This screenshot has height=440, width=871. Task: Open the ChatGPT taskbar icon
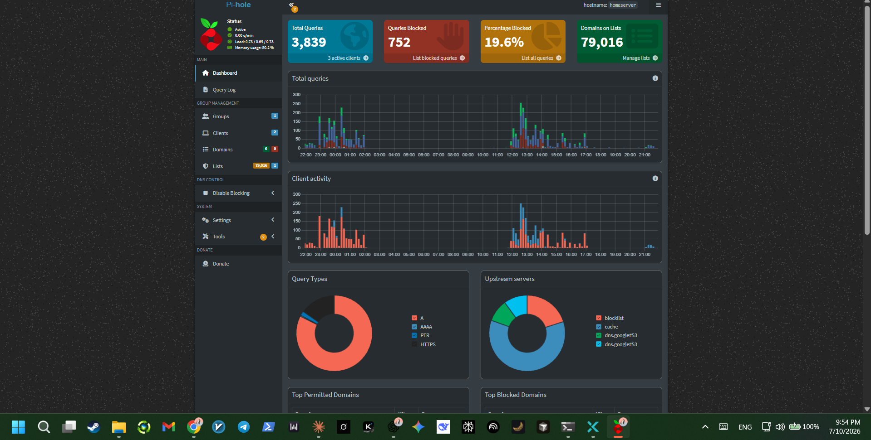pyautogui.click(x=394, y=427)
